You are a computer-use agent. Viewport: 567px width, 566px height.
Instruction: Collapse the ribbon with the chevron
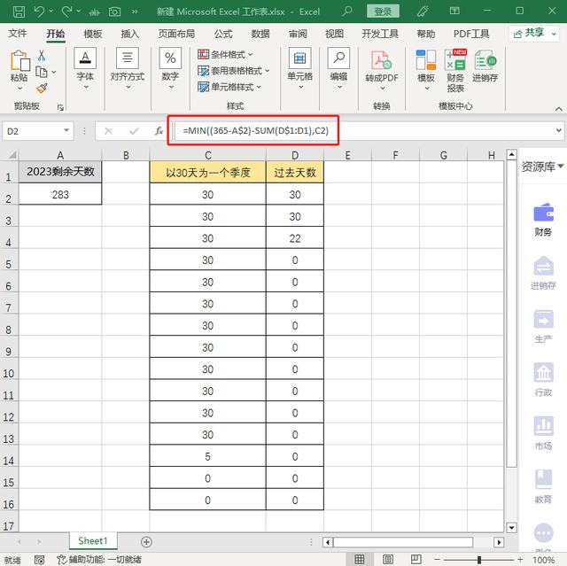coord(559,108)
